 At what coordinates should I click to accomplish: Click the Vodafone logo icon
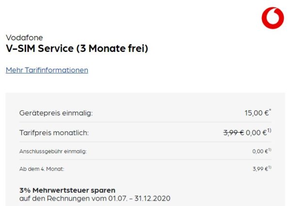click(273, 18)
